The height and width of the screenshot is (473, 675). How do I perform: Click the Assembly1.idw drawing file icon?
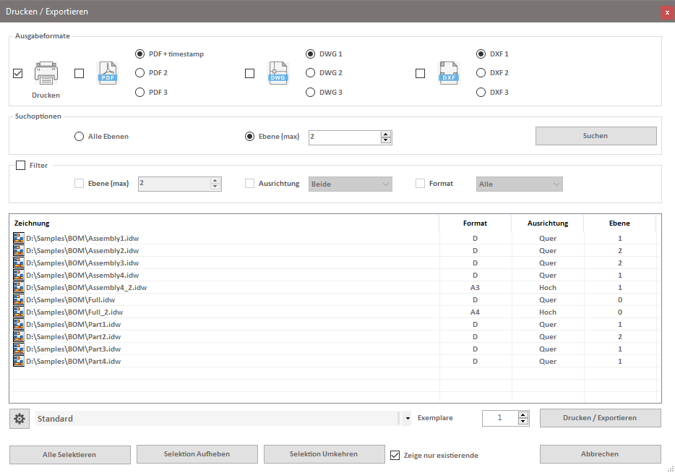point(19,238)
